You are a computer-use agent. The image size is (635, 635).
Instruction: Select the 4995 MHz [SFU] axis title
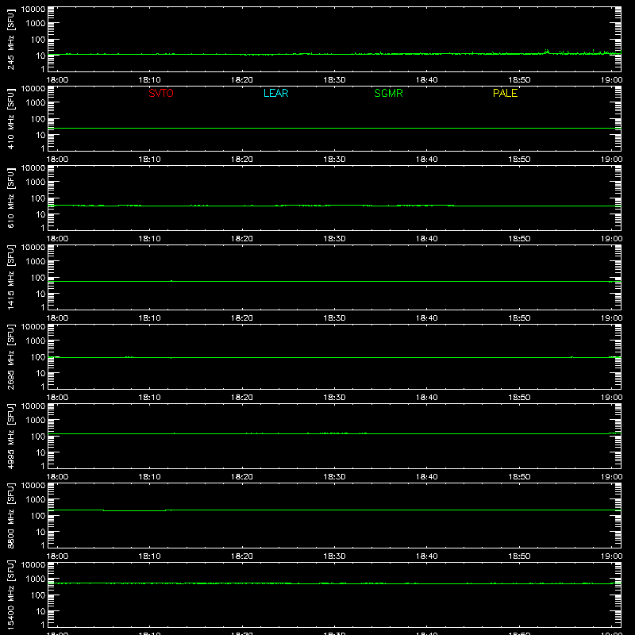click(x=11, y=436)
